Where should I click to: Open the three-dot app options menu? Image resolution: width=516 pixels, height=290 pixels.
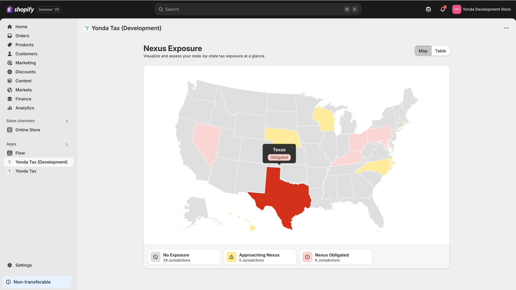tap(506, 28)
